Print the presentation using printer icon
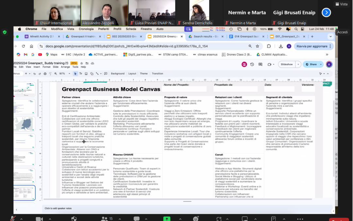Image resolution: width=353 pixels, height=221 pixels. pos(45,74)
